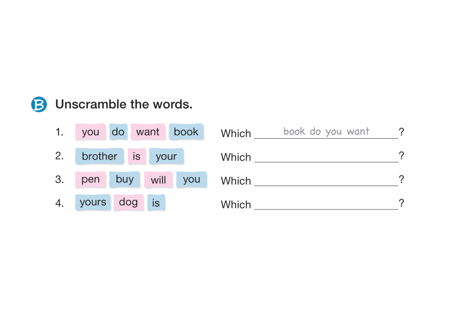Click the blue 'do' word tile
Viewport: 456px width, 319px height.
pyautogui.click(x=118, y=132)
